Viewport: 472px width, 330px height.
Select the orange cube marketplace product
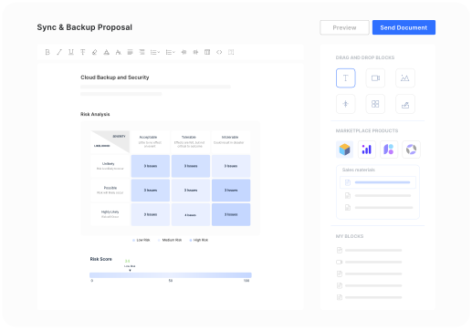pos(345,150)
